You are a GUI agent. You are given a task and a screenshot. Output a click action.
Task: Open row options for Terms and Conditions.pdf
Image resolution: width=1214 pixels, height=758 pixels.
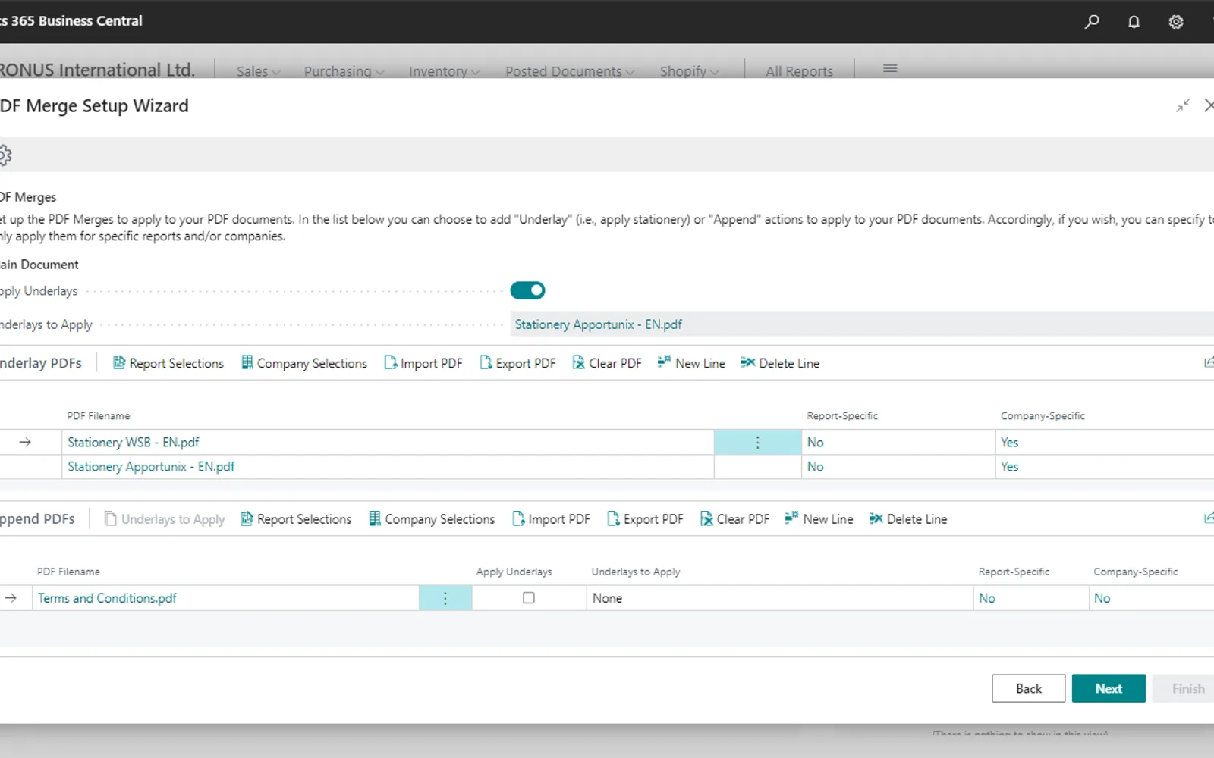point(445,598)
